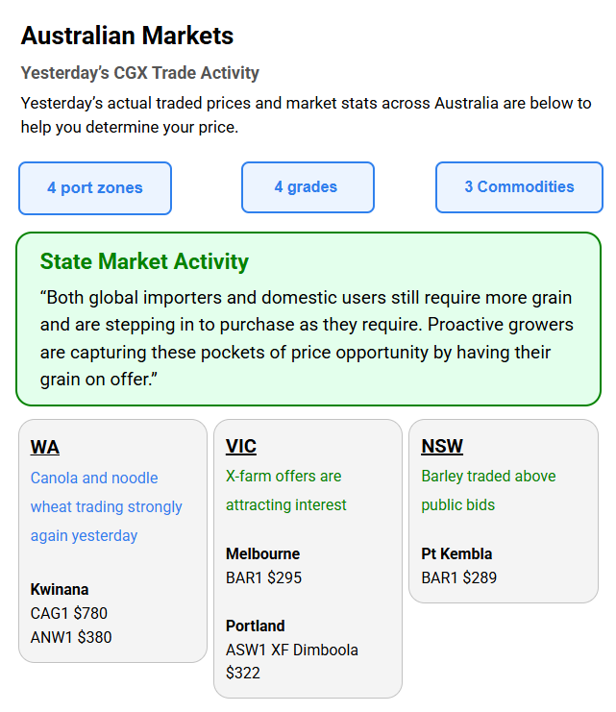Click 'Barley traded above public bids' note
Screen dimensions: 616x712
[488, 490]
